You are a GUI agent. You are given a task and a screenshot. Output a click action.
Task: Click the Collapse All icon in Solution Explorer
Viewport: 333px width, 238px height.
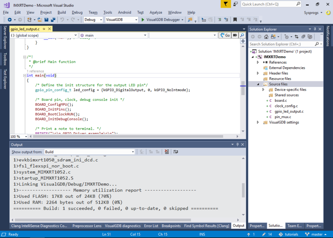click(303, 37)
